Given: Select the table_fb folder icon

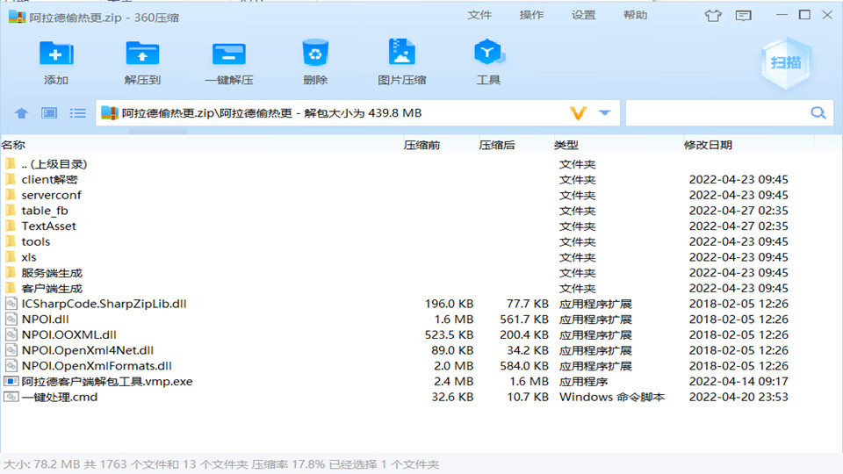Looking at the screenshot, I should pyautogui.click(x=11, y=210).
